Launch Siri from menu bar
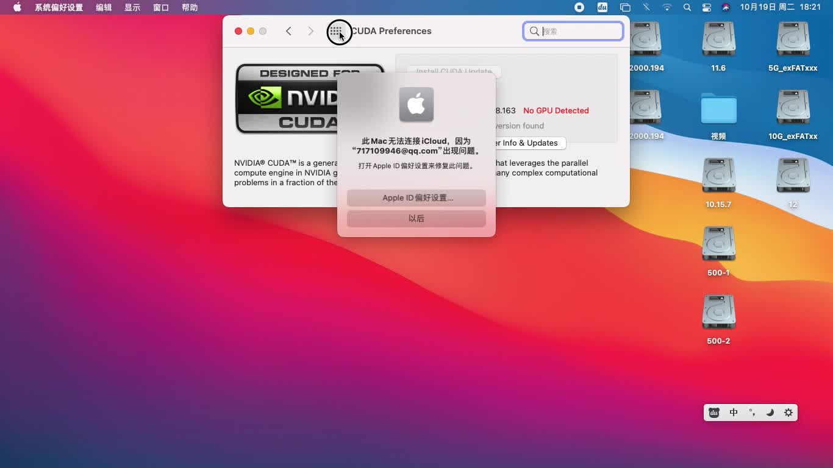833x468 pixels. coord(726,7)
